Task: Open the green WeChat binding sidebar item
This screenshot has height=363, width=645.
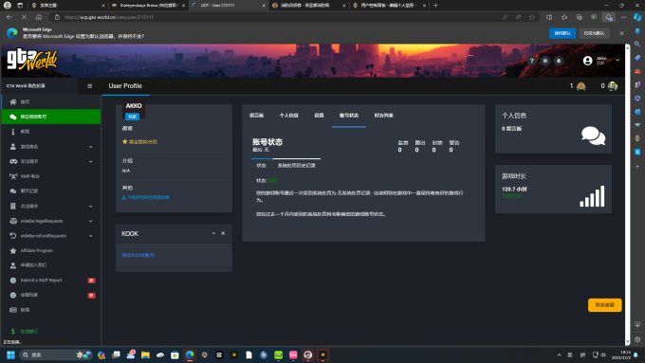Action: pos(50,117)
